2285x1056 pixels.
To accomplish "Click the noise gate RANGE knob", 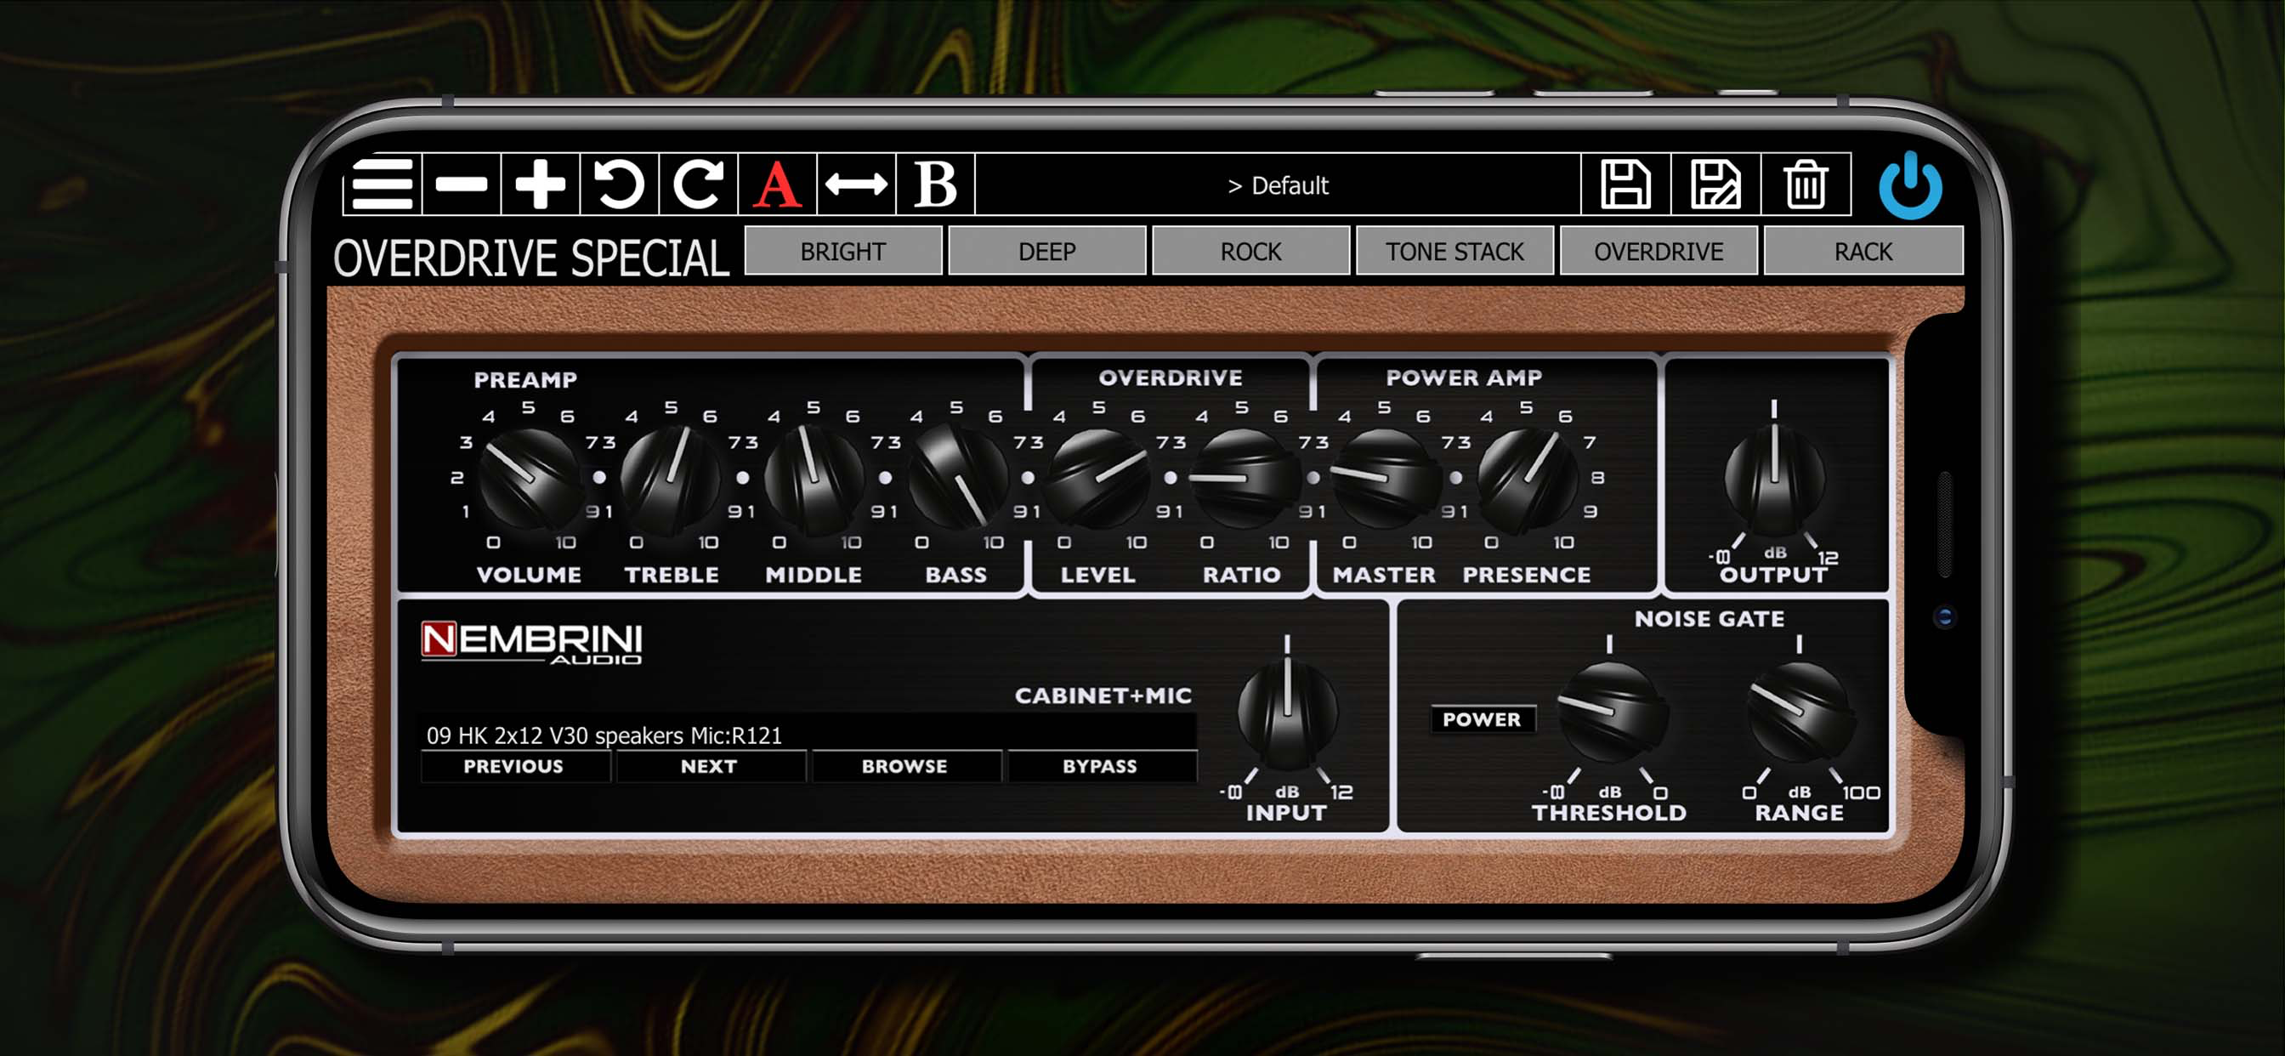I will [x=1800, y=713].
